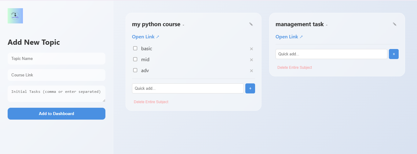This screenshot has width=417, height=154.
Task: Focus the Course Link field
Action: 57,75
